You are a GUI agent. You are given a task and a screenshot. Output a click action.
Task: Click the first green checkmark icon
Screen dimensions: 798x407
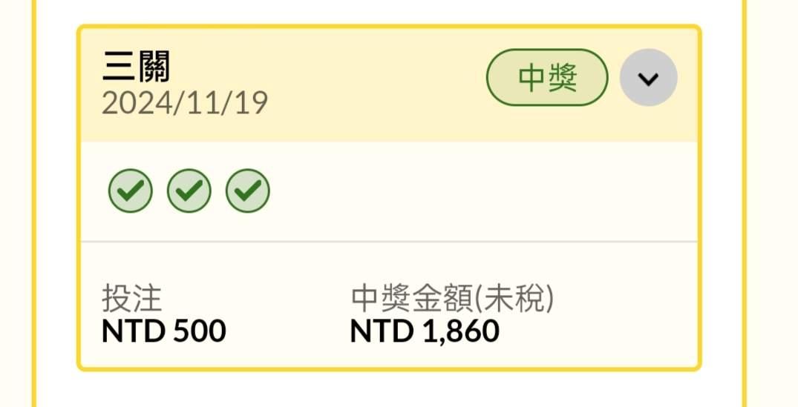131,191
